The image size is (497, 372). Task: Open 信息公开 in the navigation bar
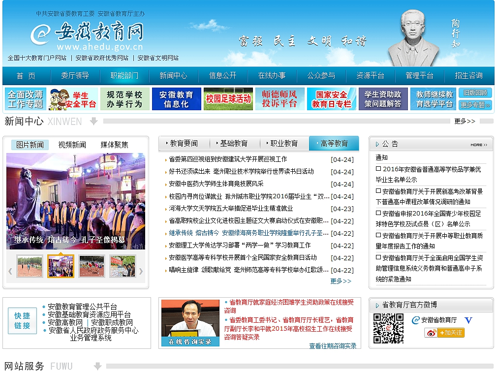click(223, 76)
